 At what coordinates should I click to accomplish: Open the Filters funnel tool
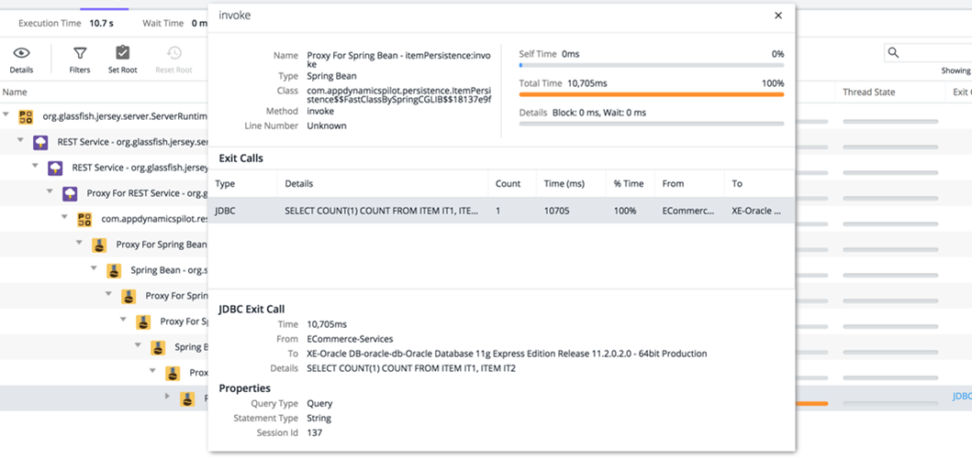(x=79, y=53)
